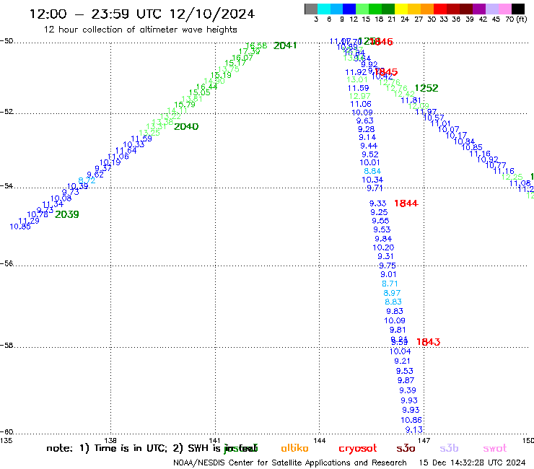Click the wave height value '10.33'
The height and width of the screenshot is (469, 534).
[x=133, y=144]
